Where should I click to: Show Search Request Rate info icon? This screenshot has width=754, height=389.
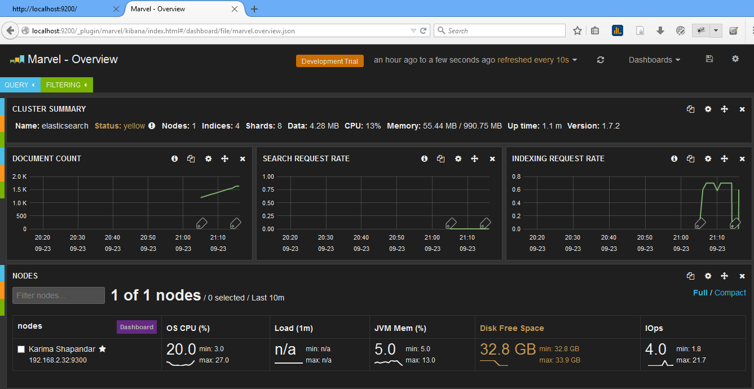[424, 159]
